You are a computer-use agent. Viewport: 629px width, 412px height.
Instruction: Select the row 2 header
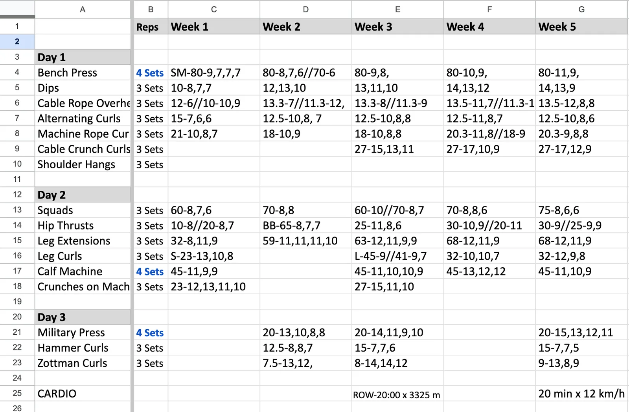click(17, 42)
